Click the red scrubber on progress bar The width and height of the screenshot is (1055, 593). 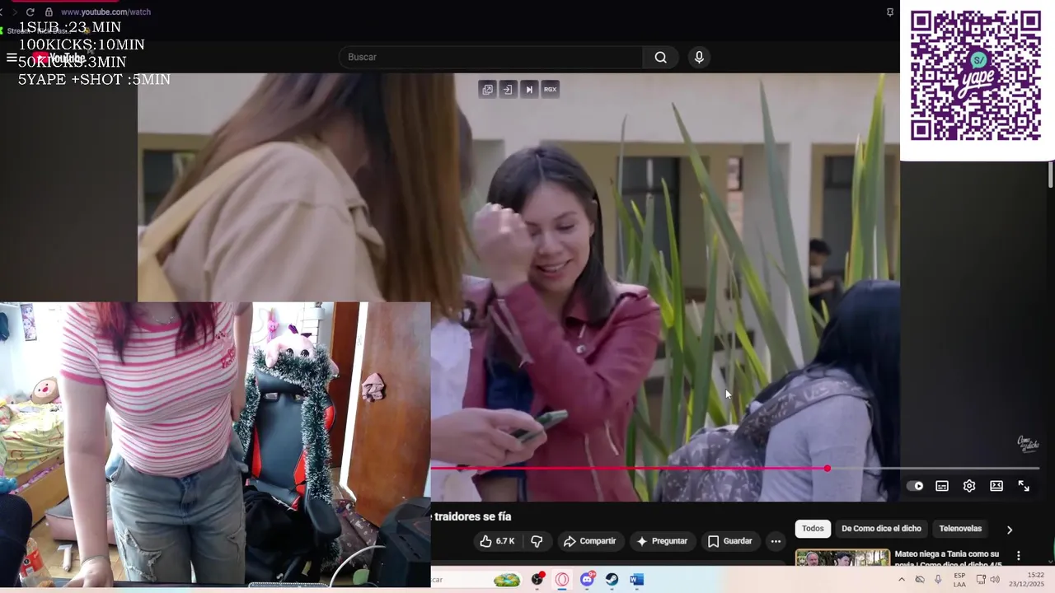[x=827, y=469]
